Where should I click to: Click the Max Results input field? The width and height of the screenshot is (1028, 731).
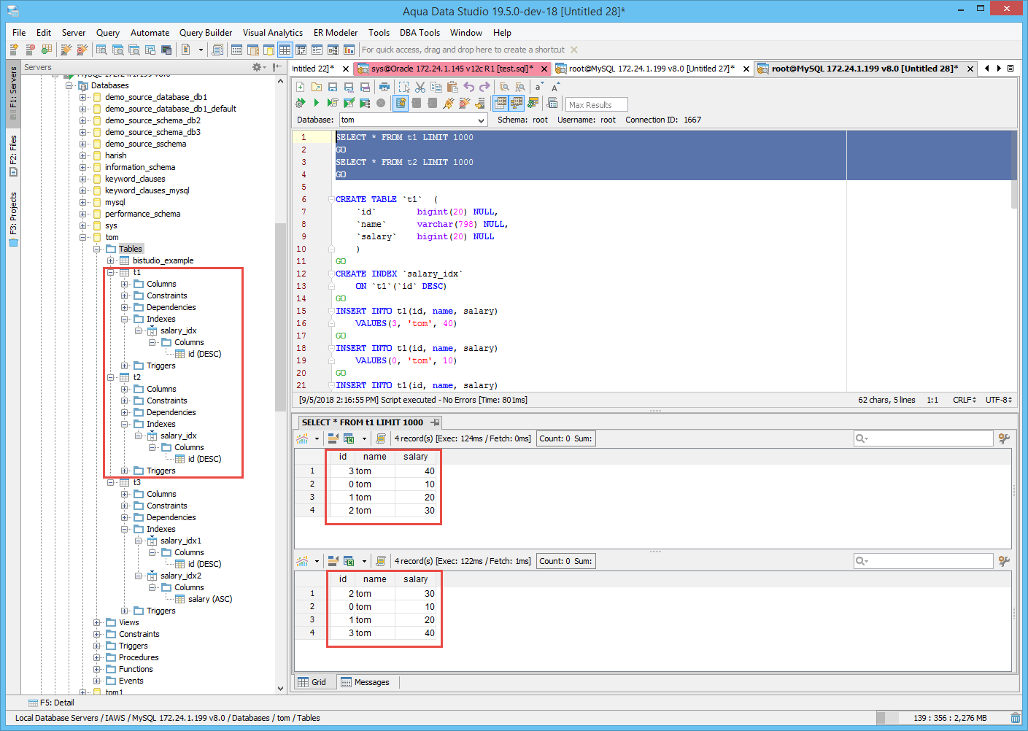596,104
